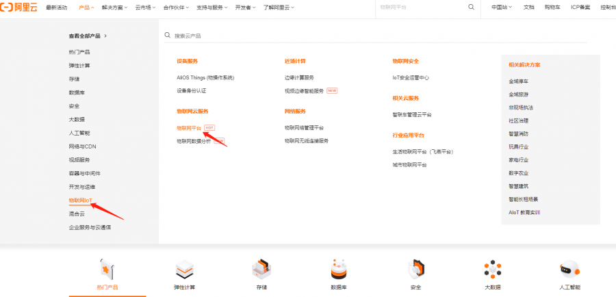The height and width of the screenshot is (297, 616).
Task: Open the 家电行业 solution
Action: click(518, 160)
